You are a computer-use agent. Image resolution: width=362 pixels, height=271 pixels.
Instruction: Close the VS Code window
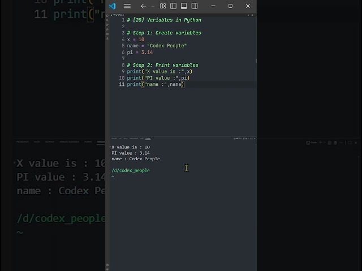click(248, 6)
